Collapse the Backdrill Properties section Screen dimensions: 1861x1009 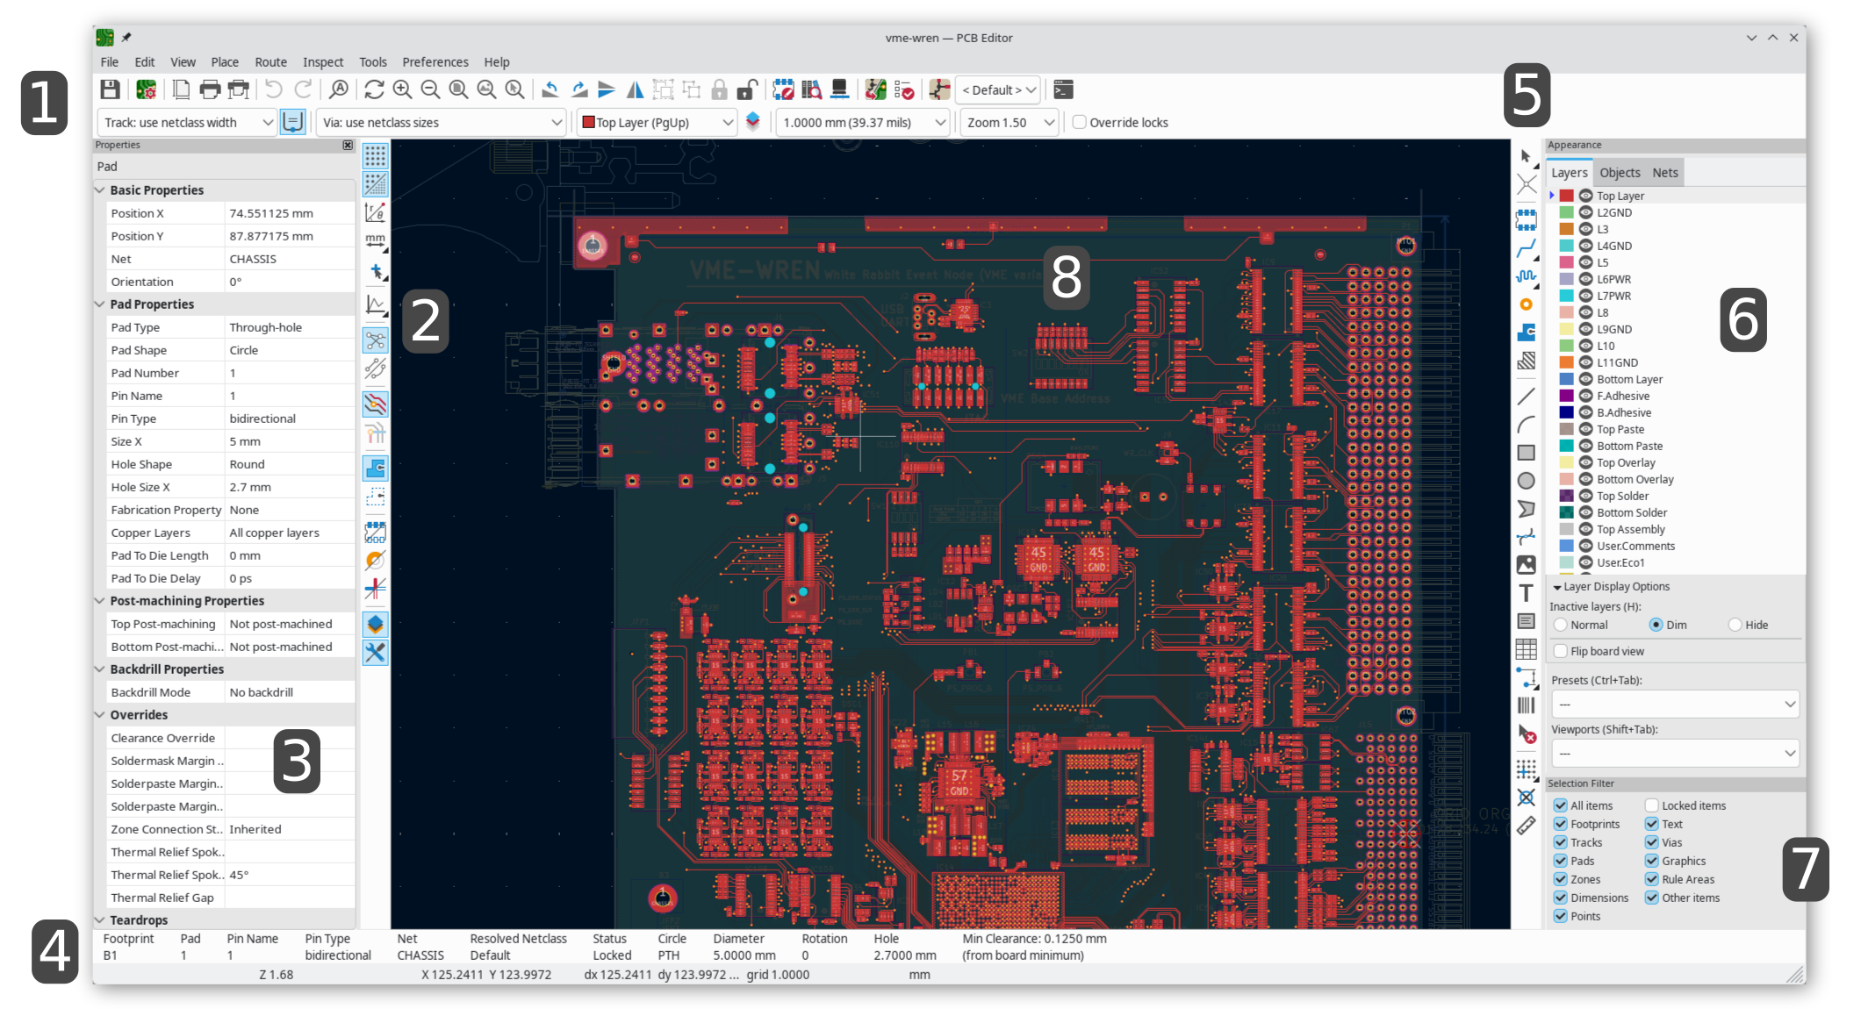click(x=100, y=669)
